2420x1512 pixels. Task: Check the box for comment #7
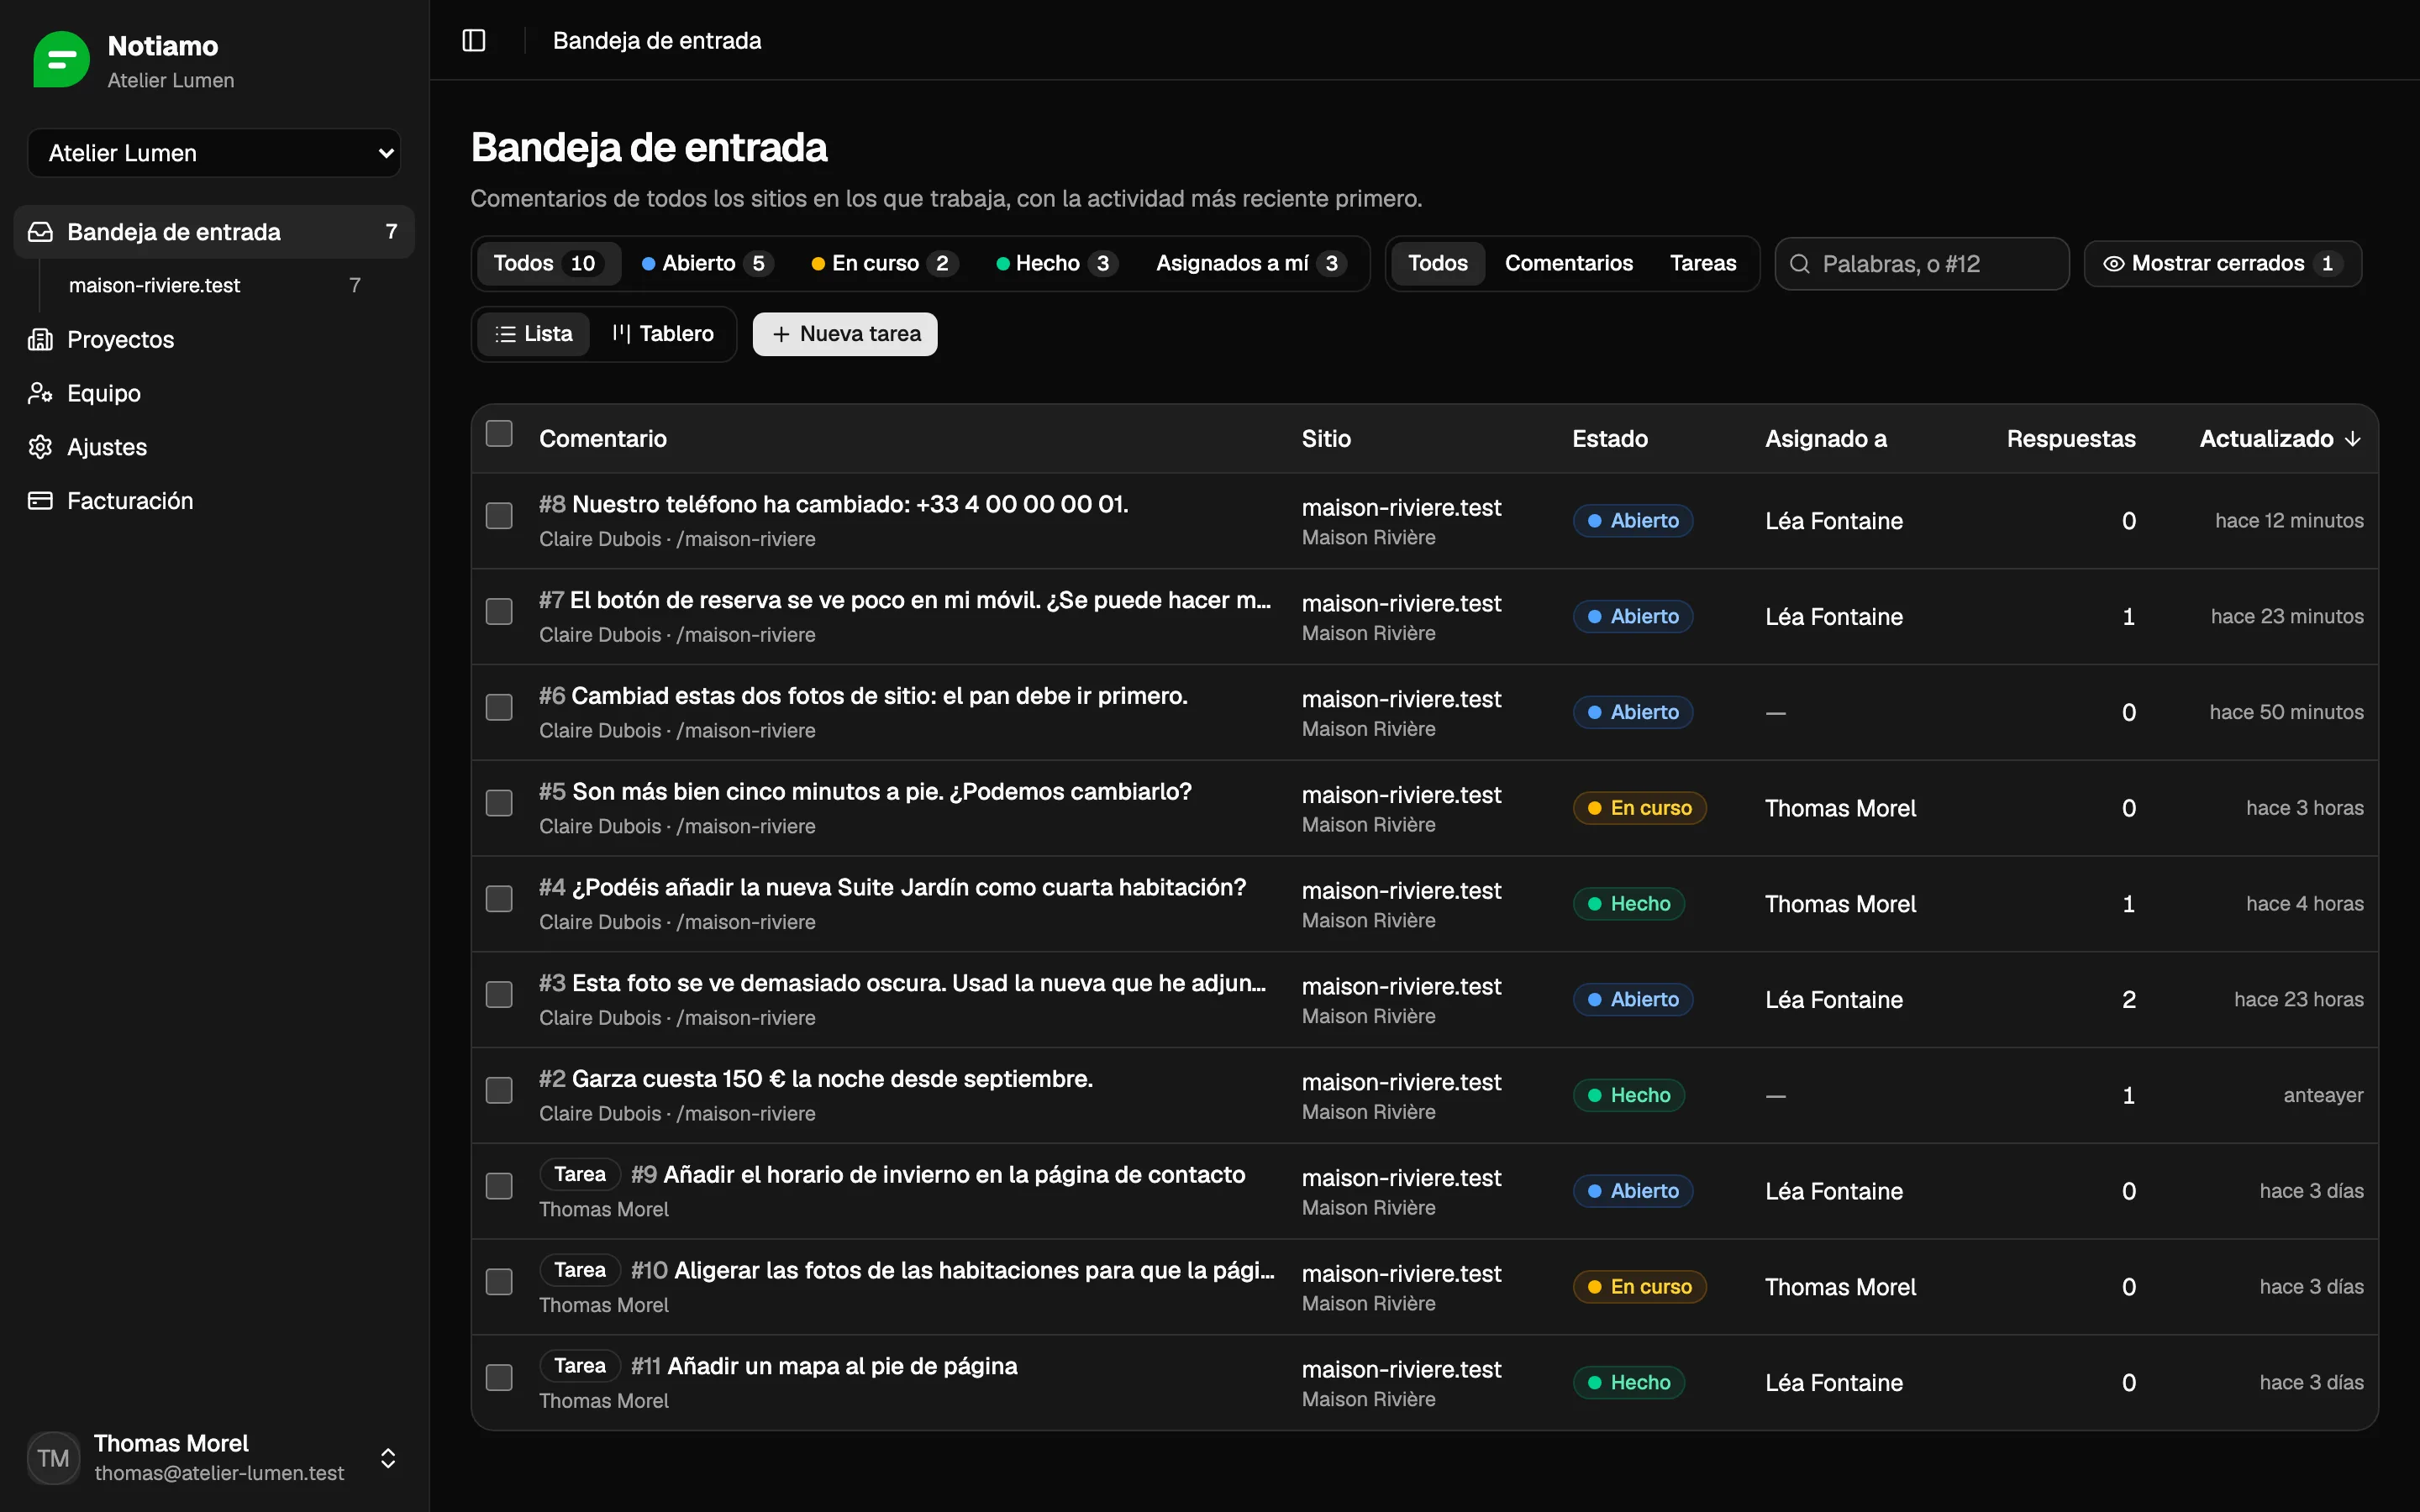[x=499, y=612]
